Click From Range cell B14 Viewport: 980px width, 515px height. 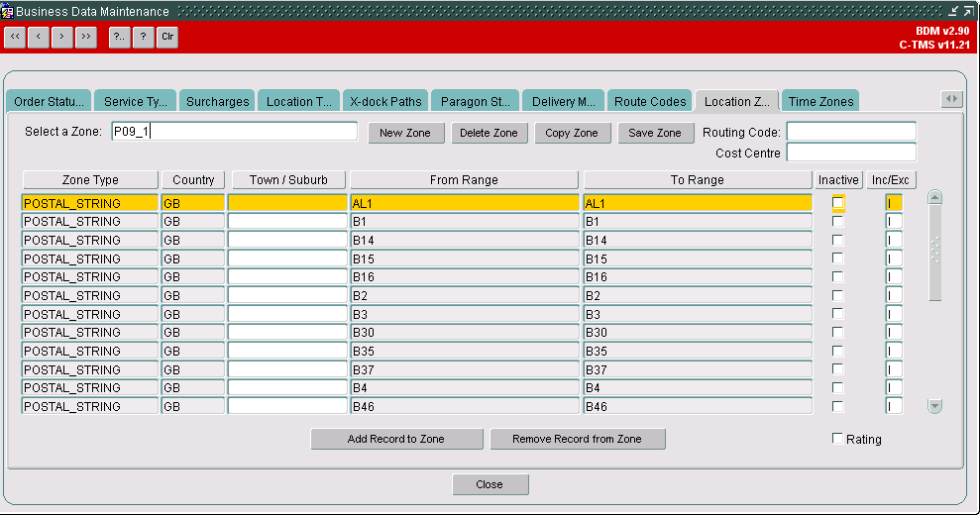click(x=465, y=240)
